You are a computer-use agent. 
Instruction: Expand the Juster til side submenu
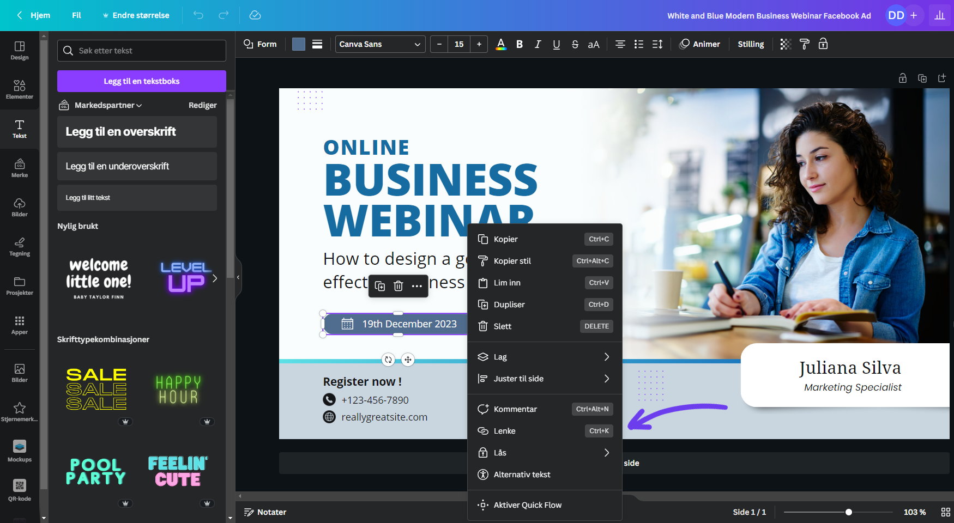[545, 379]
